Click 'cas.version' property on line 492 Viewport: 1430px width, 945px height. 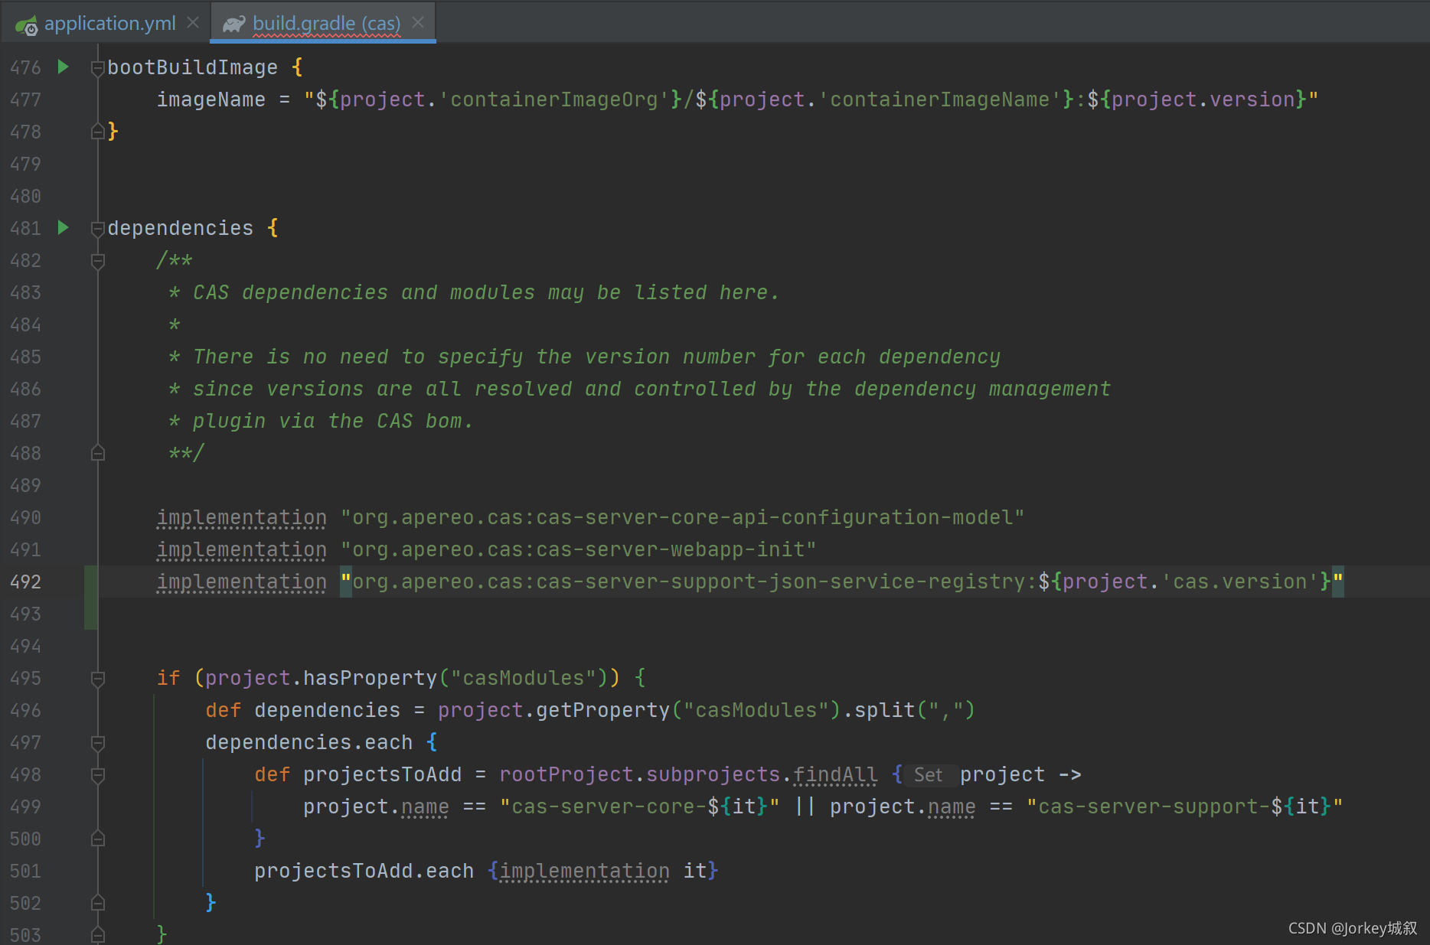1240,582
